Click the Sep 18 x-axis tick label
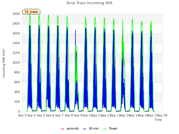This screenshot has height=134, width=179. [162, 115]
